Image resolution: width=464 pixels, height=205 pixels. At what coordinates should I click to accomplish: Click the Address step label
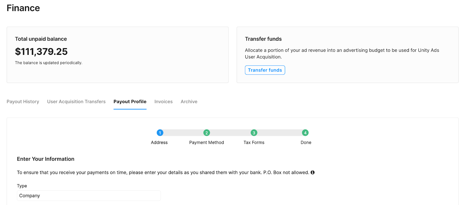click(159, 143)
